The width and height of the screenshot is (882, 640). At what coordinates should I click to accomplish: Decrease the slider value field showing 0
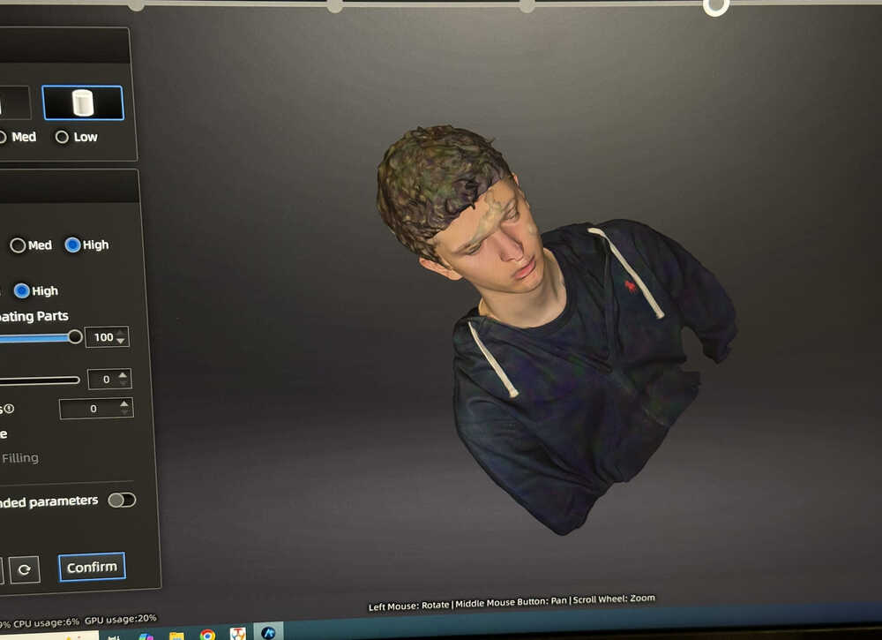[x=123, y=383]
